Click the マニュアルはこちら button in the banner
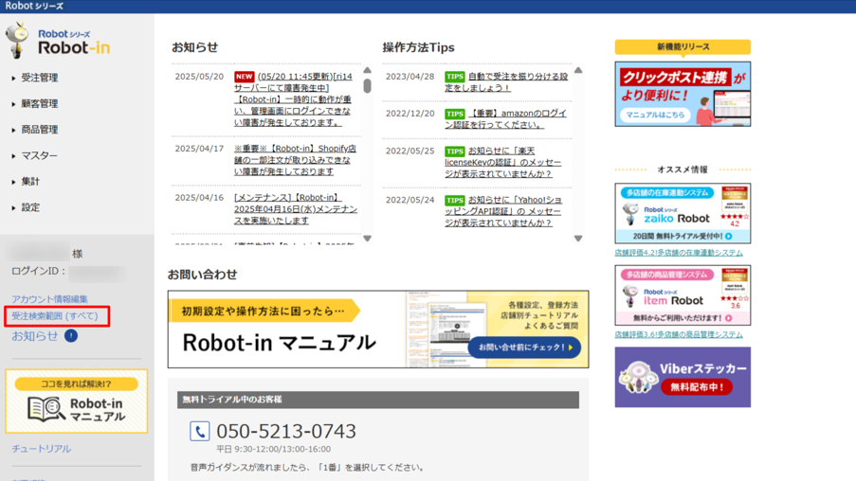856x481 pixels. [655, 116]
